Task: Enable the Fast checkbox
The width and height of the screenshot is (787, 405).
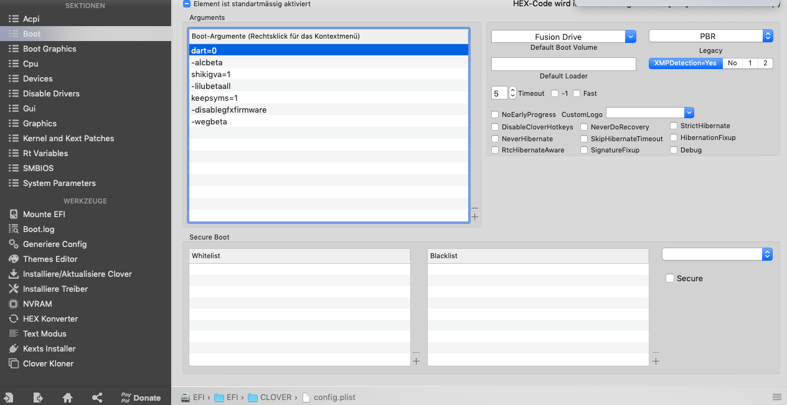Action: [x=577, y=93]
